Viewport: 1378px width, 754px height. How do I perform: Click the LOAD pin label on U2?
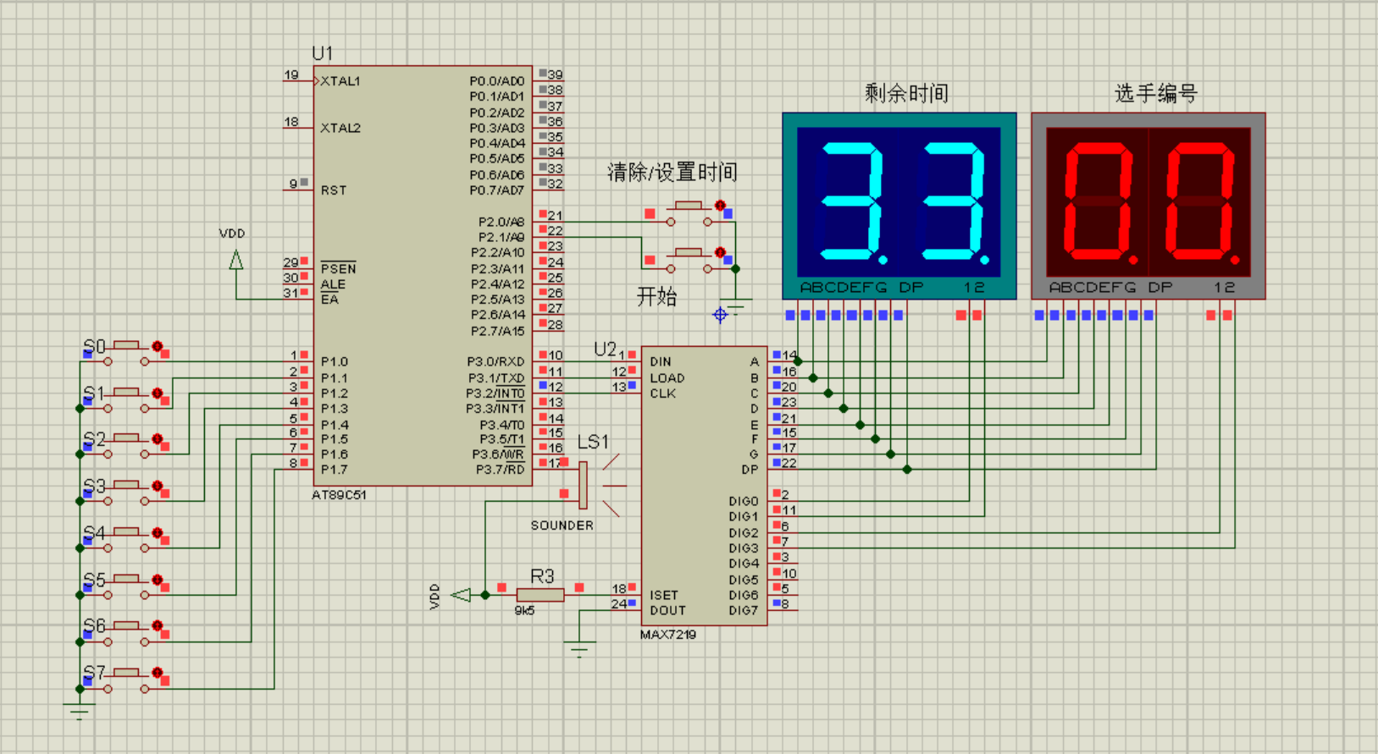pyautogui.click(x=667, y=378)
